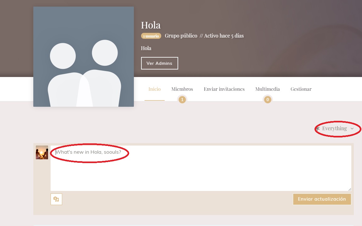Click the Miembros count badge showing 1

(182, 100)
